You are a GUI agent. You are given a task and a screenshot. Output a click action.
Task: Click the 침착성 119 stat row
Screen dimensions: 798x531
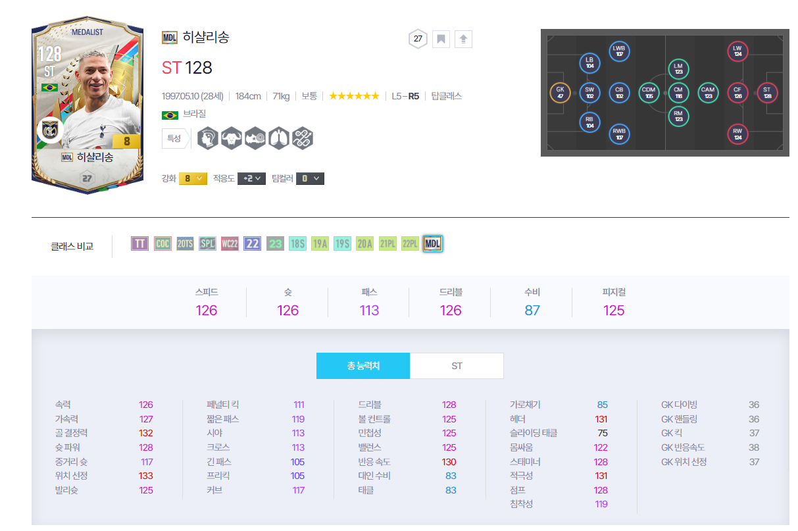(x=559, y=504)
